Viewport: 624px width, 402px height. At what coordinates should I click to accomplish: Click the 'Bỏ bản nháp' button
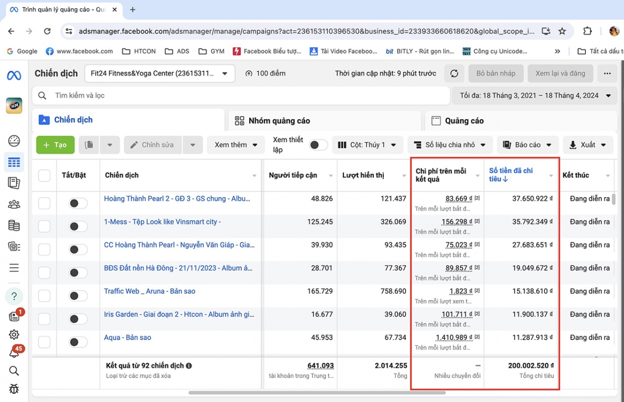496,73
